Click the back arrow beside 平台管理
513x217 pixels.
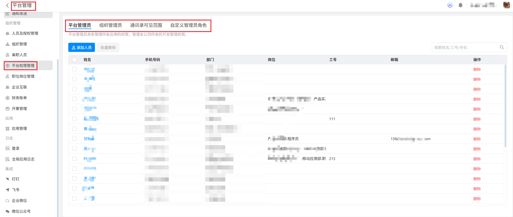pos(7,5)
